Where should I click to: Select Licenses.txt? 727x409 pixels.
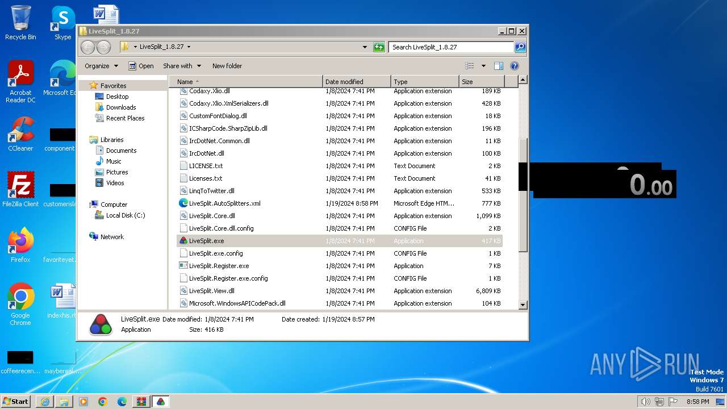[x=340, y=178]
